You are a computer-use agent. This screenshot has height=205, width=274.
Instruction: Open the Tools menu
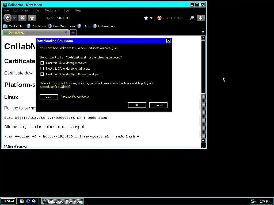(67, 10)
